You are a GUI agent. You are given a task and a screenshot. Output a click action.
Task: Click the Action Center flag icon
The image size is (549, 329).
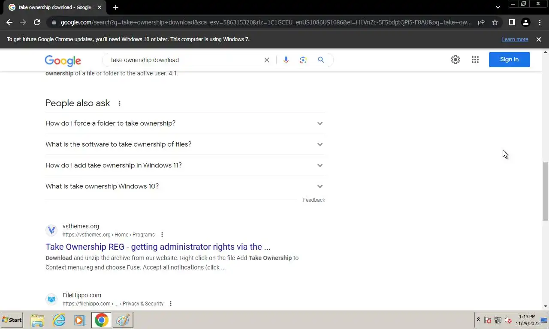pyautogui.click(x=488, y=320)
